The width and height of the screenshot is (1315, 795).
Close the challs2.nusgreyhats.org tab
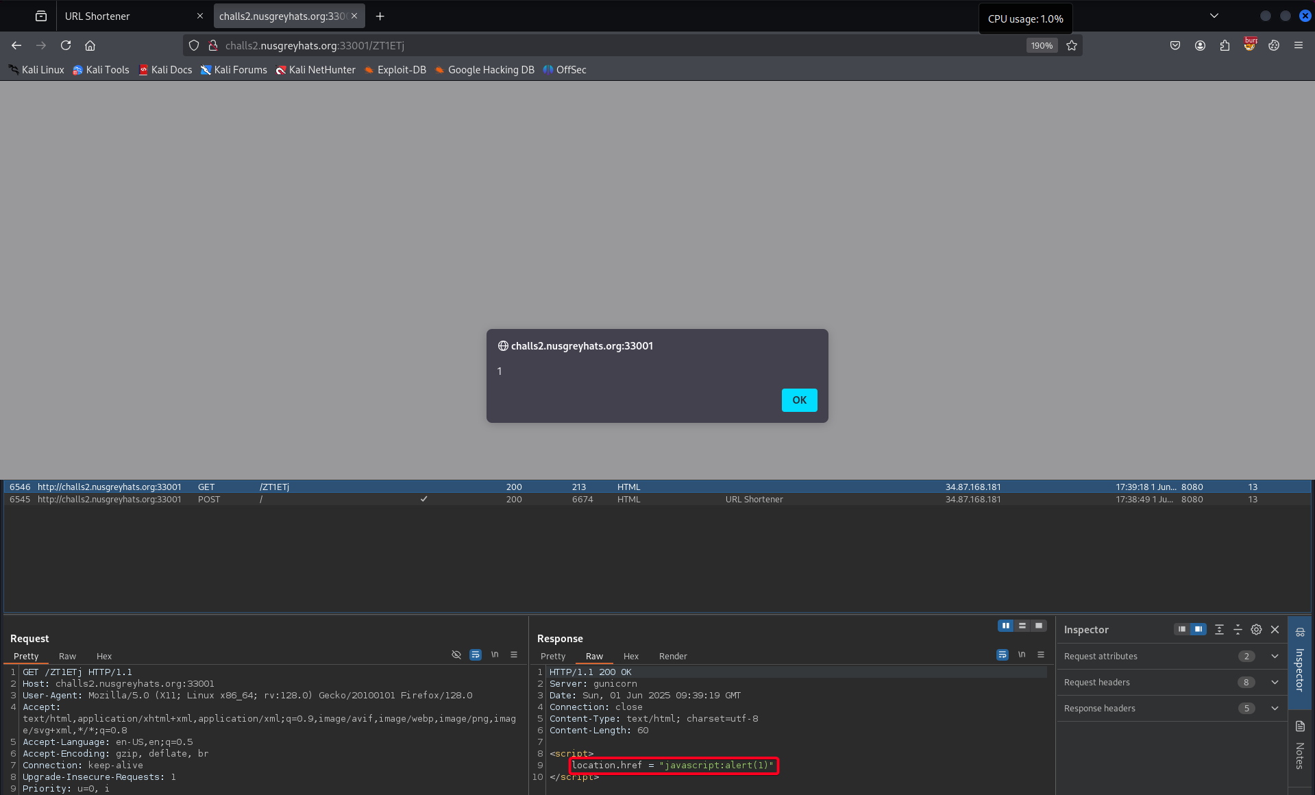pos(354,16)
